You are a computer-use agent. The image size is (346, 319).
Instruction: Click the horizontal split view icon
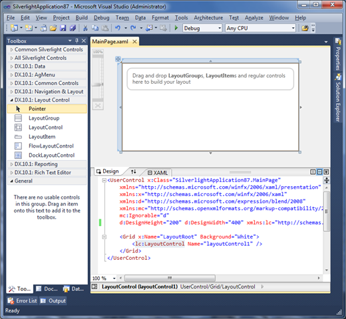319,172
